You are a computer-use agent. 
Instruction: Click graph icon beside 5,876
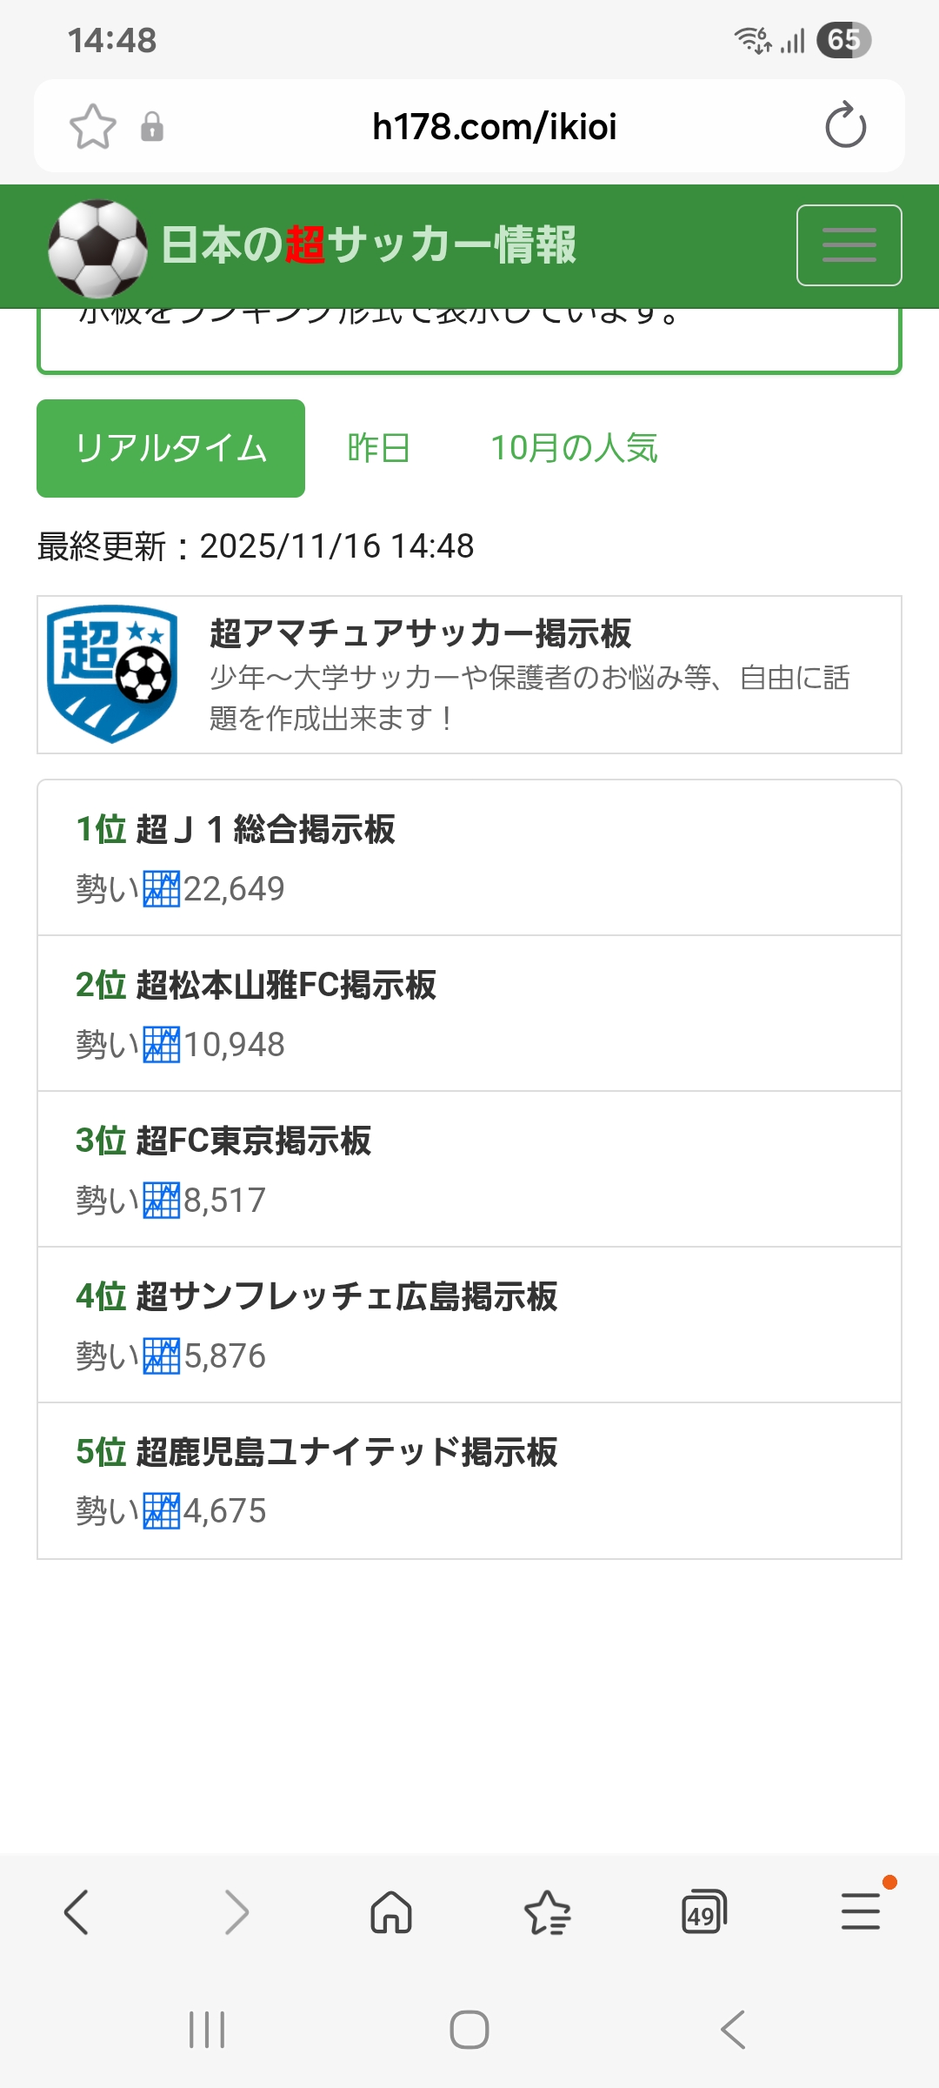(161, 1355)
